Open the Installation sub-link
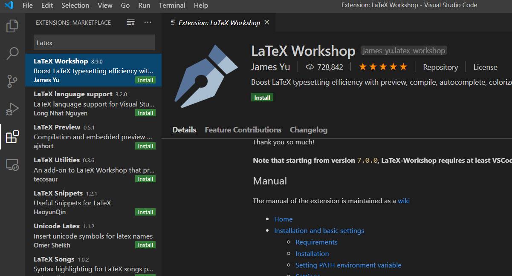The width and height of the screenshot is (512, 276). [x=312, y=253]
